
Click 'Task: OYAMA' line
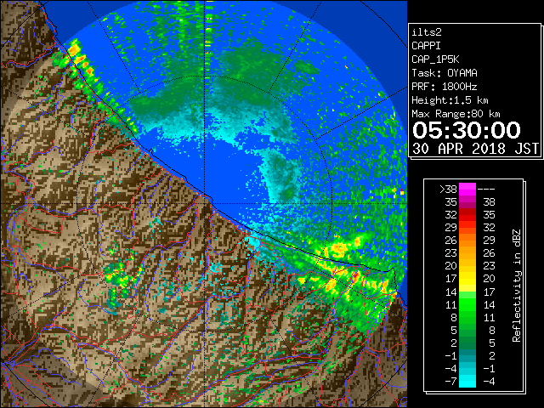[445, 73]
